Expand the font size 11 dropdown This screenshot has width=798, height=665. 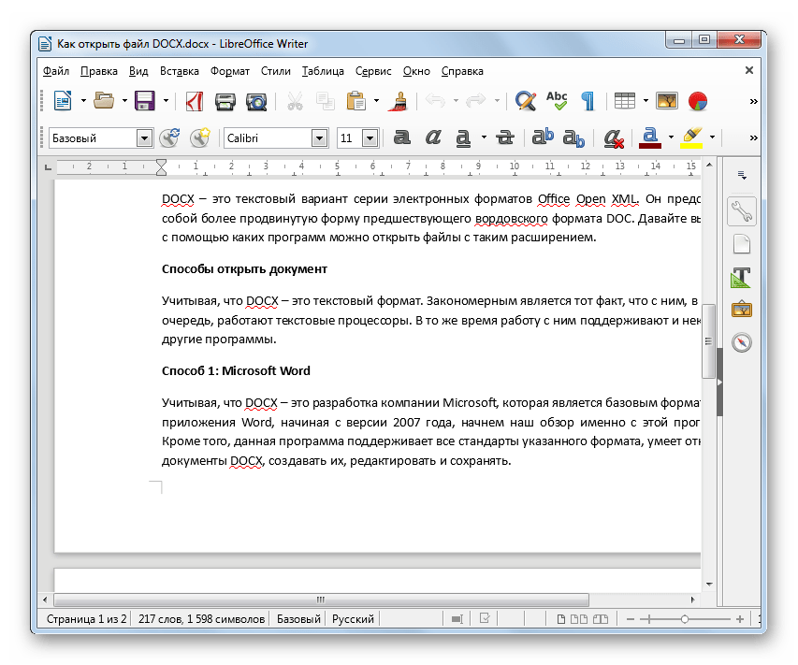click(x=370, y=137)
